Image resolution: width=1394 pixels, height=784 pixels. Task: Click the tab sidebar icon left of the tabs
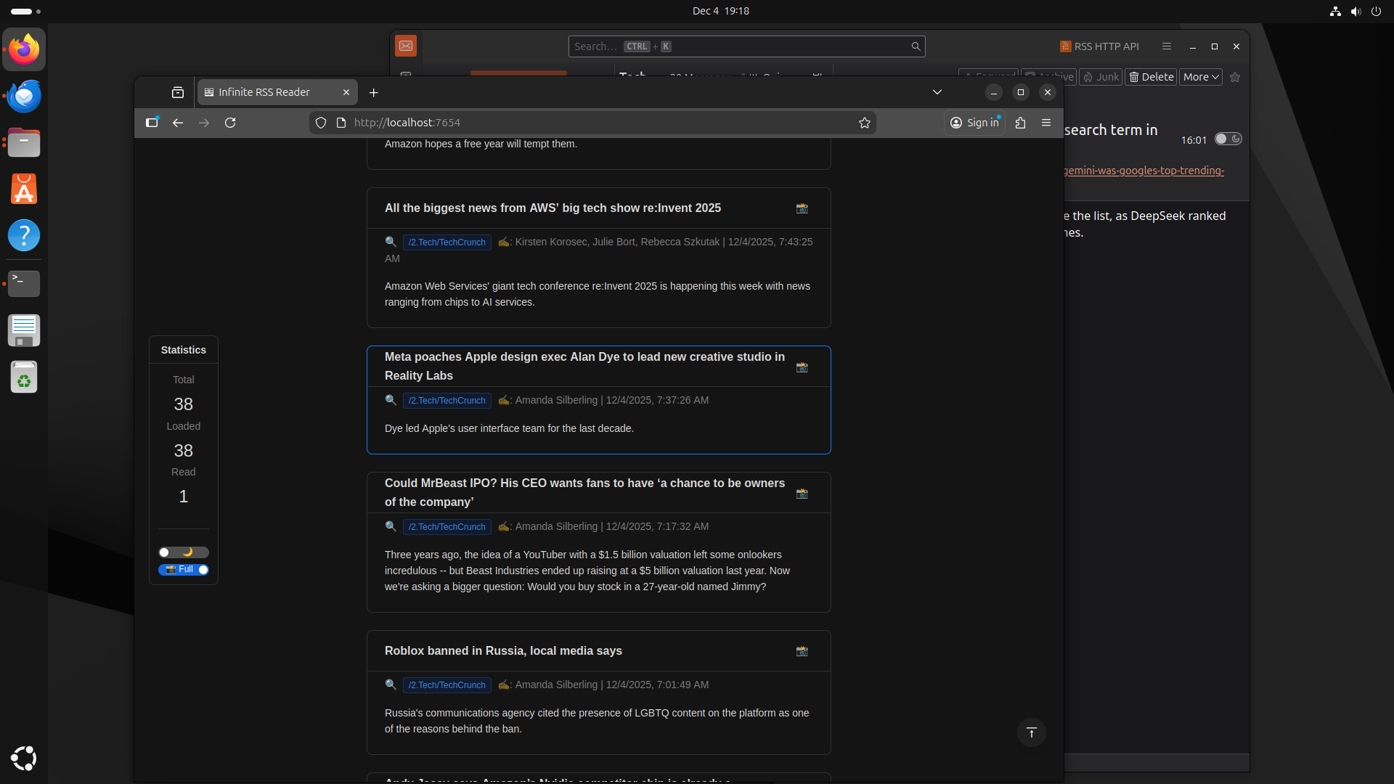tap(178, 92)
